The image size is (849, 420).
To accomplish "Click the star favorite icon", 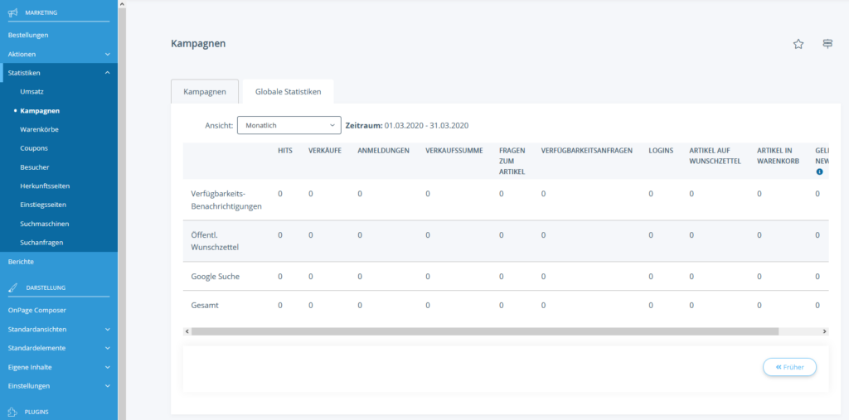I will pyautogui.click(x=798, y=44).
